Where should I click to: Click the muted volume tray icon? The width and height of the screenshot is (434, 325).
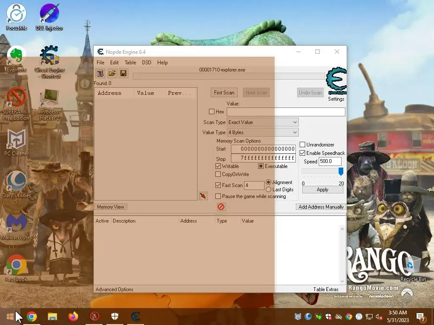click(379, 317)
